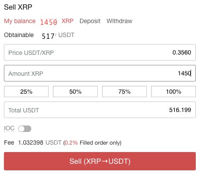
Task: Click the 1.032398 fee amount
Action: point(31,142)
